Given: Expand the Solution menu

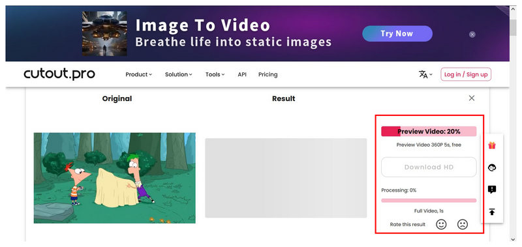Looking at the screenshot, I should [178, 74].
